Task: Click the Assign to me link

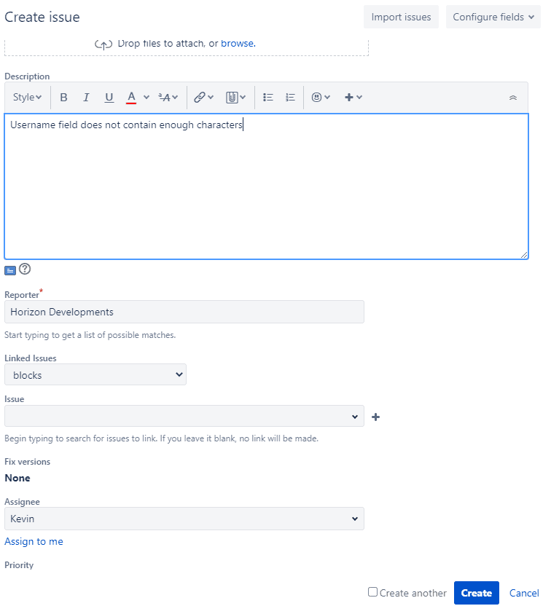Action: coord(34,541)
